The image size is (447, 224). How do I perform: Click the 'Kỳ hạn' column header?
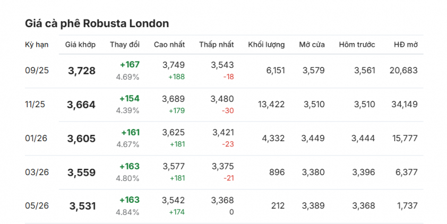tap(37, 45)
